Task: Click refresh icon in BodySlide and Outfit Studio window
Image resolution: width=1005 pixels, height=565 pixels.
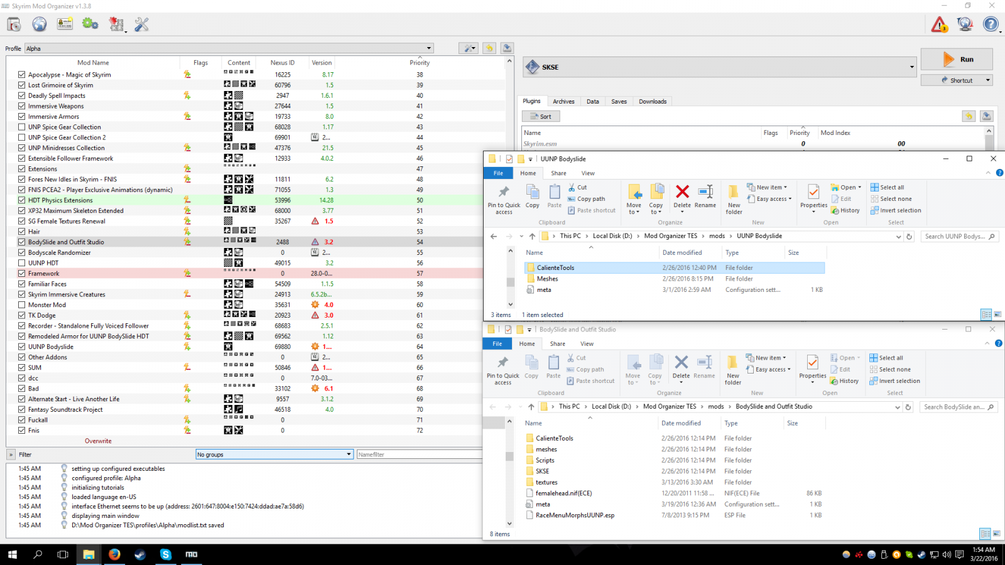Action: [908, 407]
